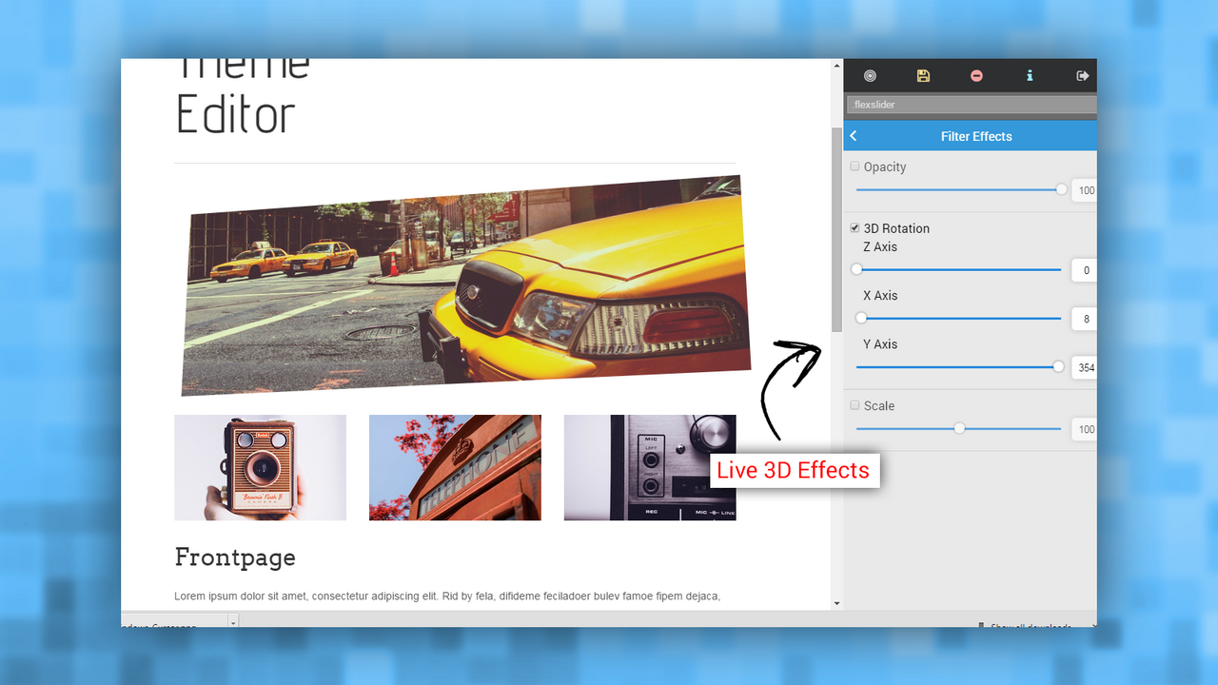The image size is (1218, 685).
Task: Click the Z Axis value box showing 0
Action: tap(1085, 270)
